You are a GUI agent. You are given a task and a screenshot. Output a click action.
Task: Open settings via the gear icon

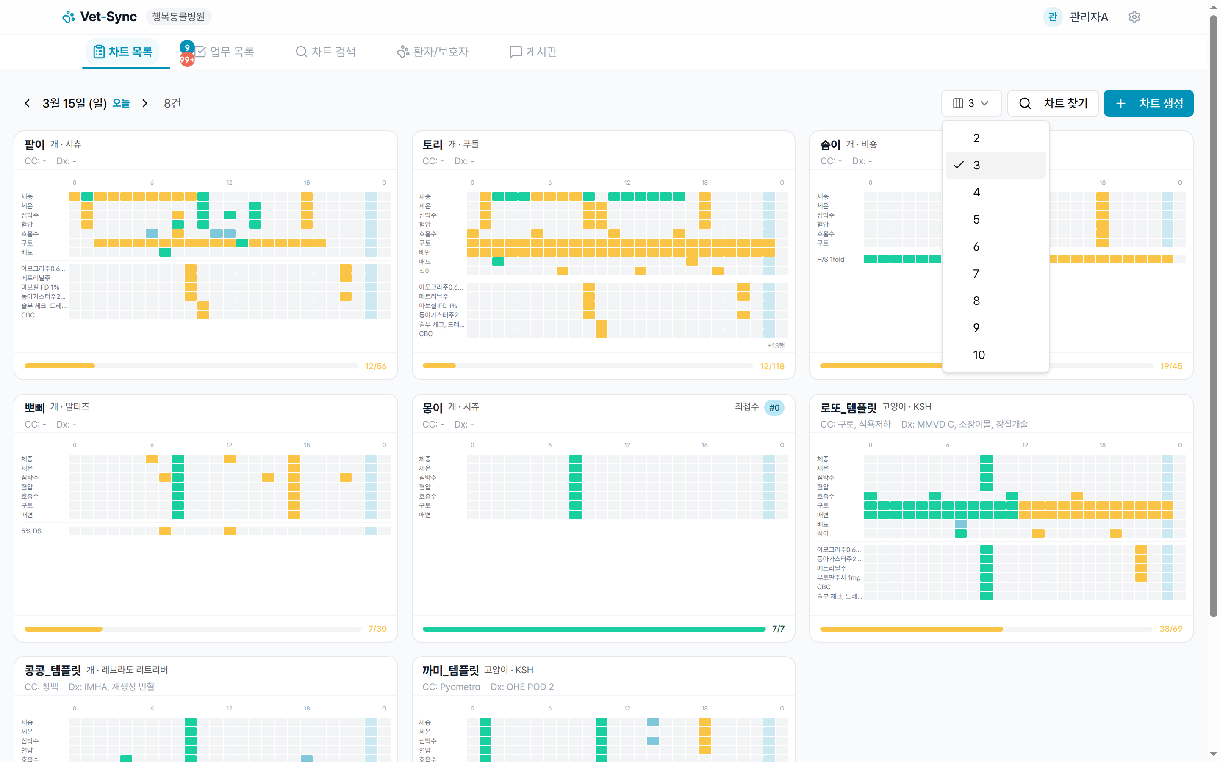click(1134, 17)
